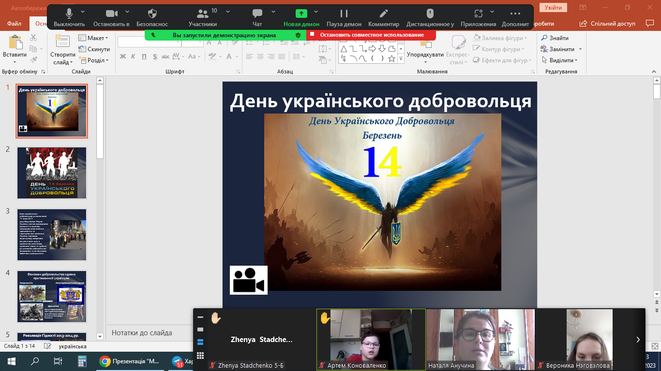Select slide 2 thumbnail in panel

[52, 173]
